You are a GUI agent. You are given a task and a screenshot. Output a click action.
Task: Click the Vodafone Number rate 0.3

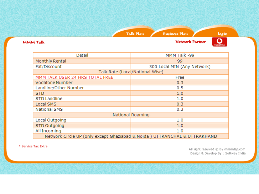point(180,83)
